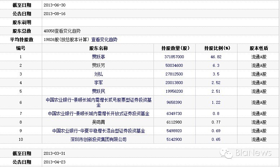
Task: Click the 股东名称 column header
Action: [98, 48]
